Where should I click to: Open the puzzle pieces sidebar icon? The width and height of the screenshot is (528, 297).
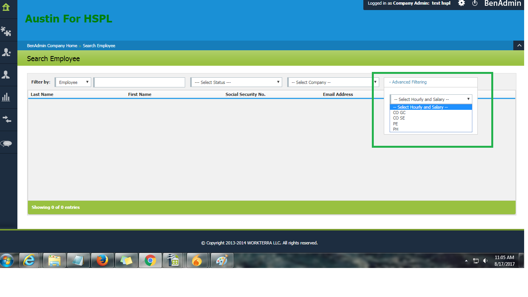[x=6, y=31]
